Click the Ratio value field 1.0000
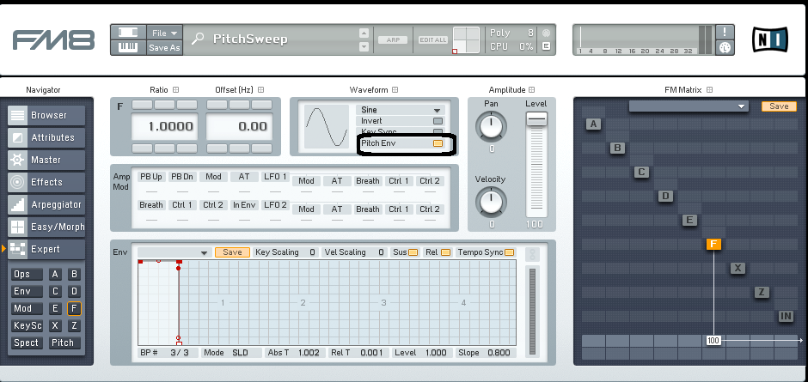This screenshot has width=808, height=382. coord(165,127)
